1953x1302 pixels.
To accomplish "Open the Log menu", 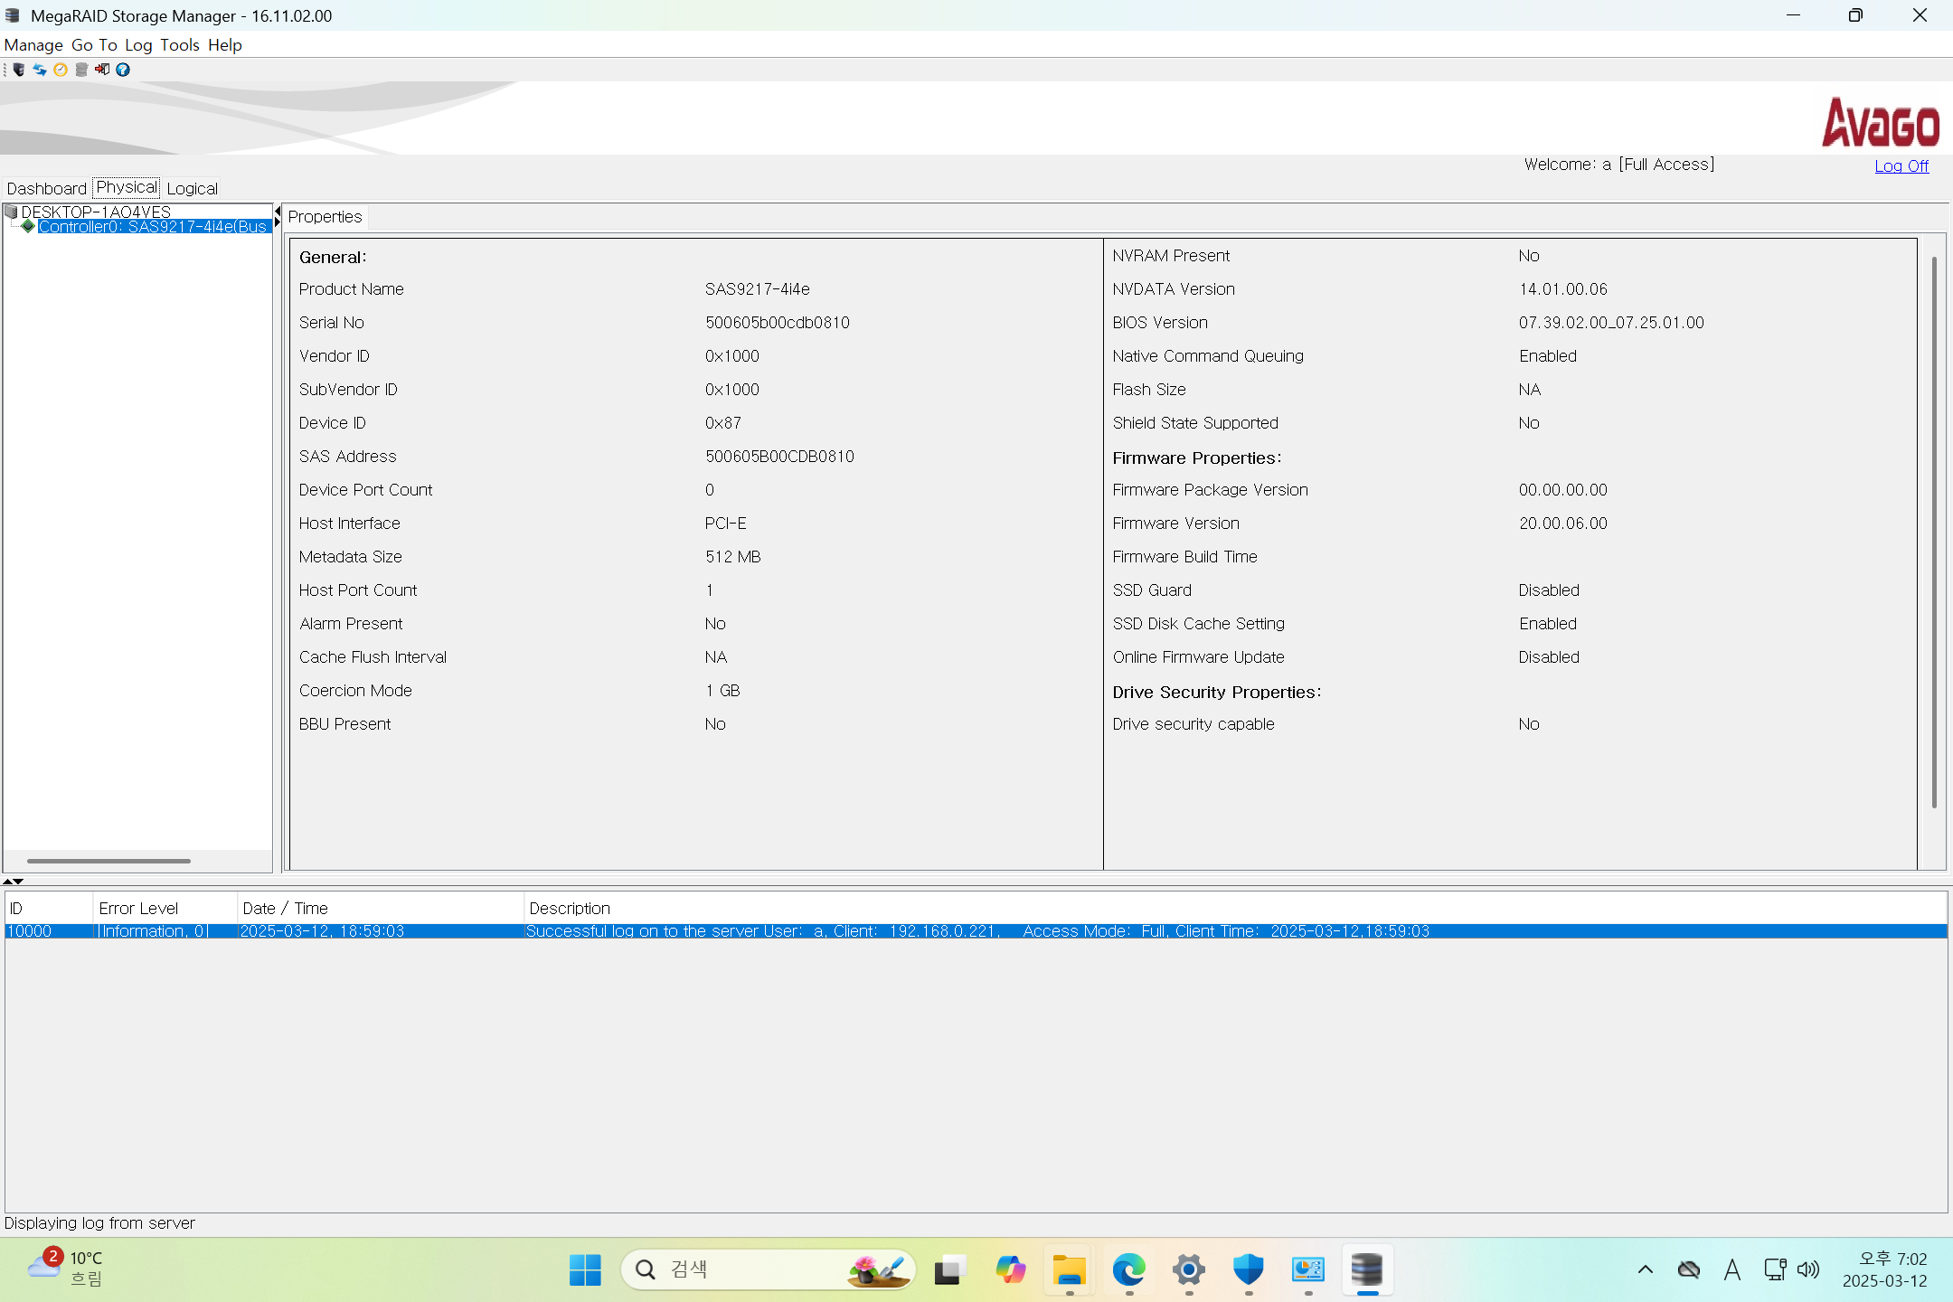I will (138, 45).
